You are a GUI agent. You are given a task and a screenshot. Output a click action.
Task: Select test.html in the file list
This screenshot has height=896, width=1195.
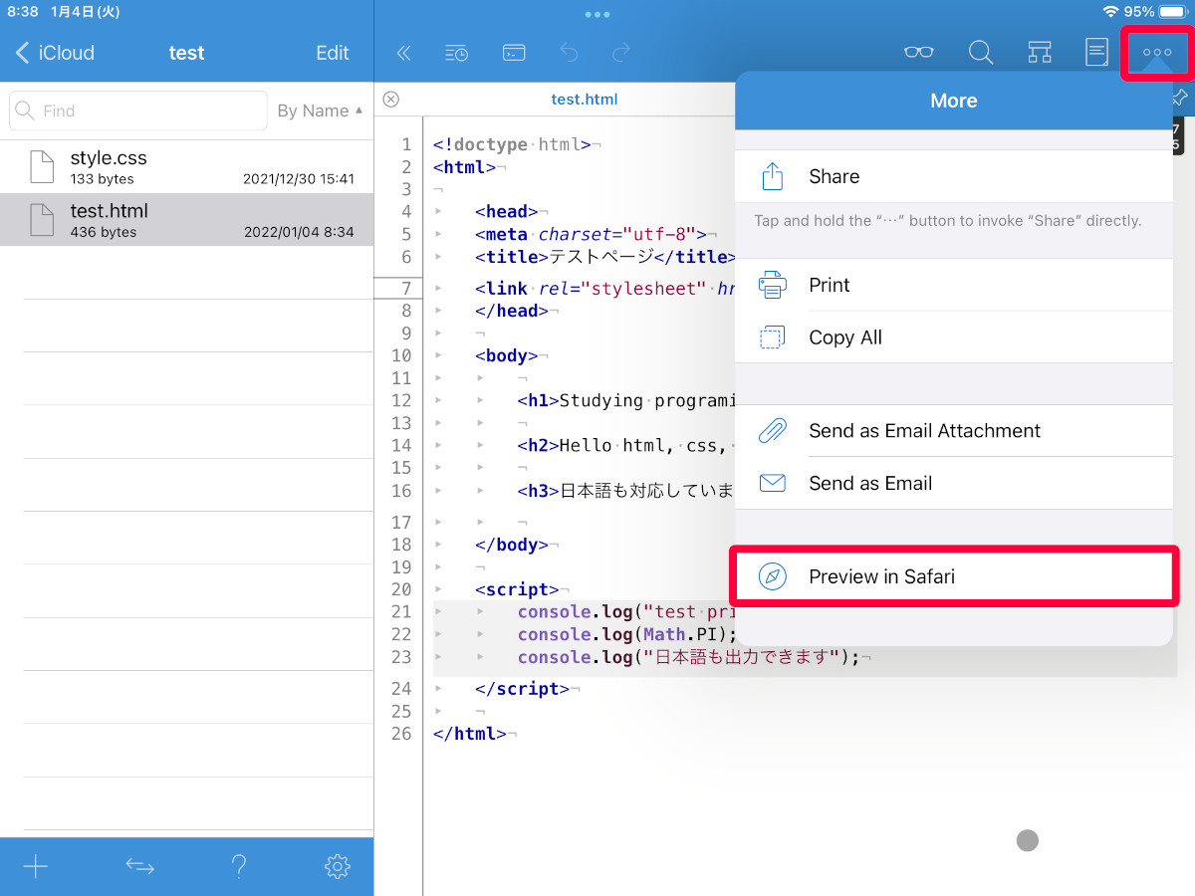(x=186, y=219)
